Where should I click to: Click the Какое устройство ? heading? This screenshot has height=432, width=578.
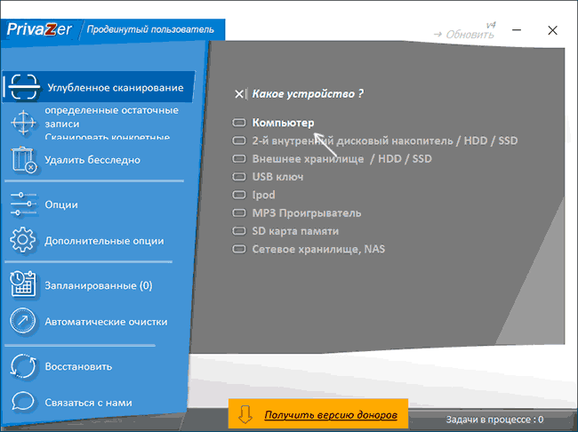tap(308, 93)
